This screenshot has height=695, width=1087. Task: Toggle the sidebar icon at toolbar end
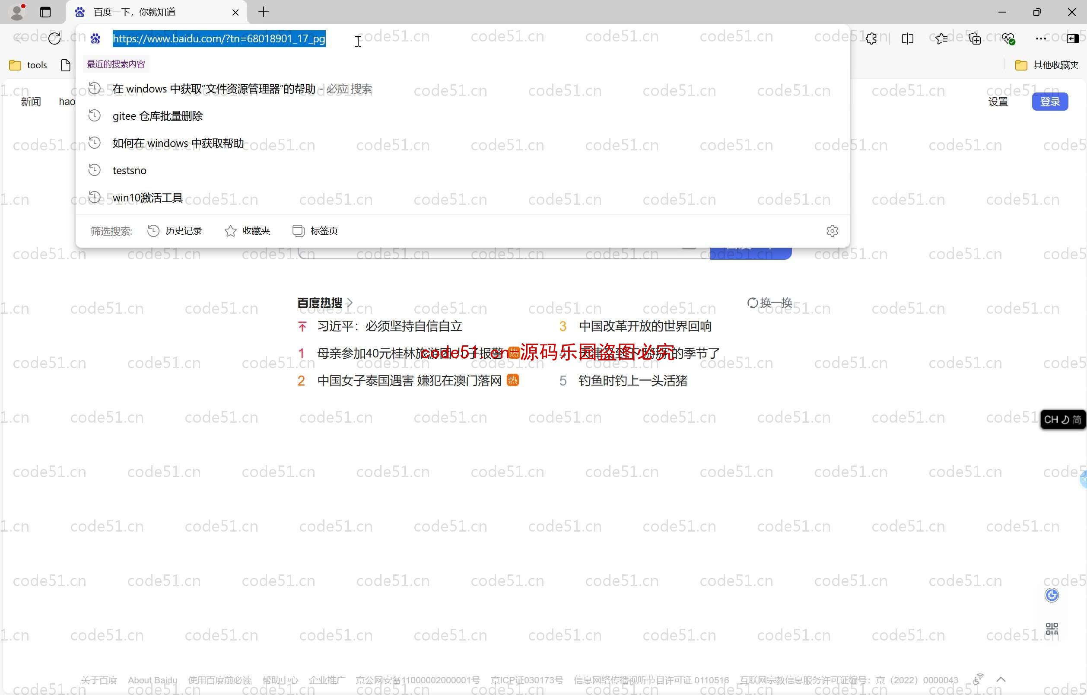(1073, 39)
